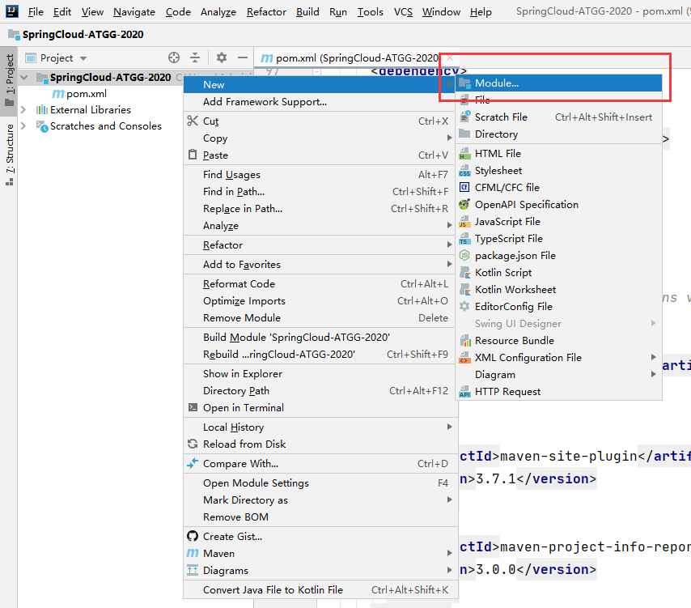
Task: Open the Build menu
Action: [307, 12]
